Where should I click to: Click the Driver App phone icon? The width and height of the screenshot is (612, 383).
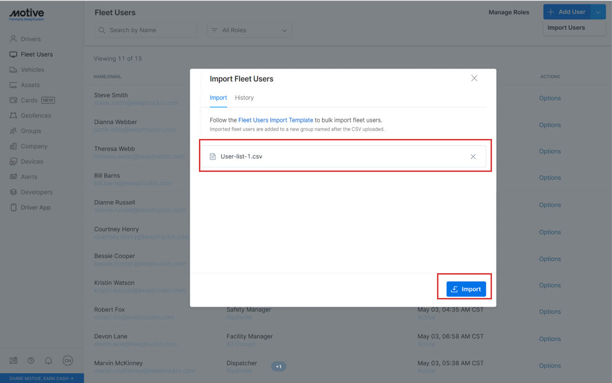pyautogui.click(x=13, y=207)
